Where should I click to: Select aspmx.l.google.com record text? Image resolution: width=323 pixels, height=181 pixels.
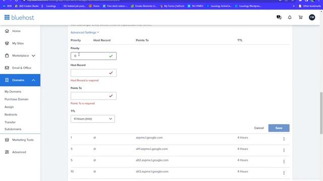tap(149, 137)
